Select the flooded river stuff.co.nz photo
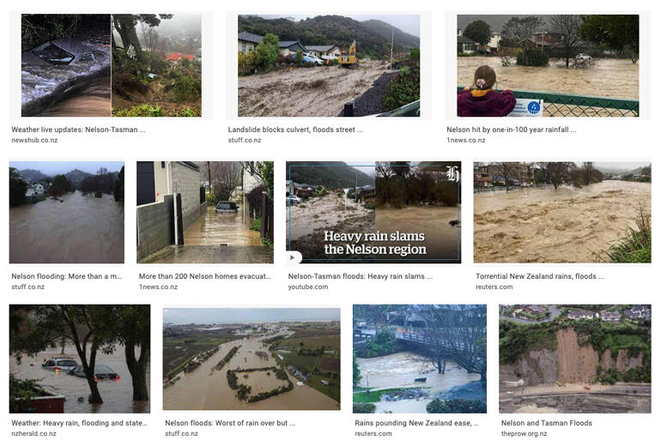661x441 pixels. [x=67, y=212]
